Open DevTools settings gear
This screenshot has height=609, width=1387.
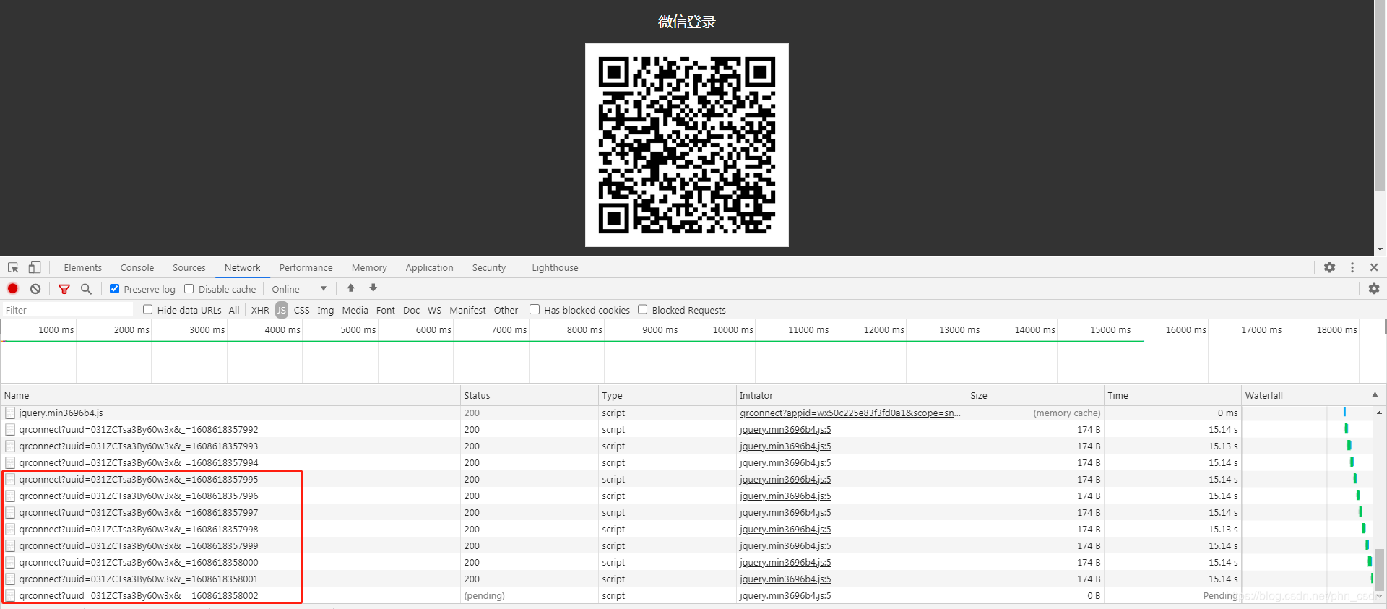click(1330, 267)
